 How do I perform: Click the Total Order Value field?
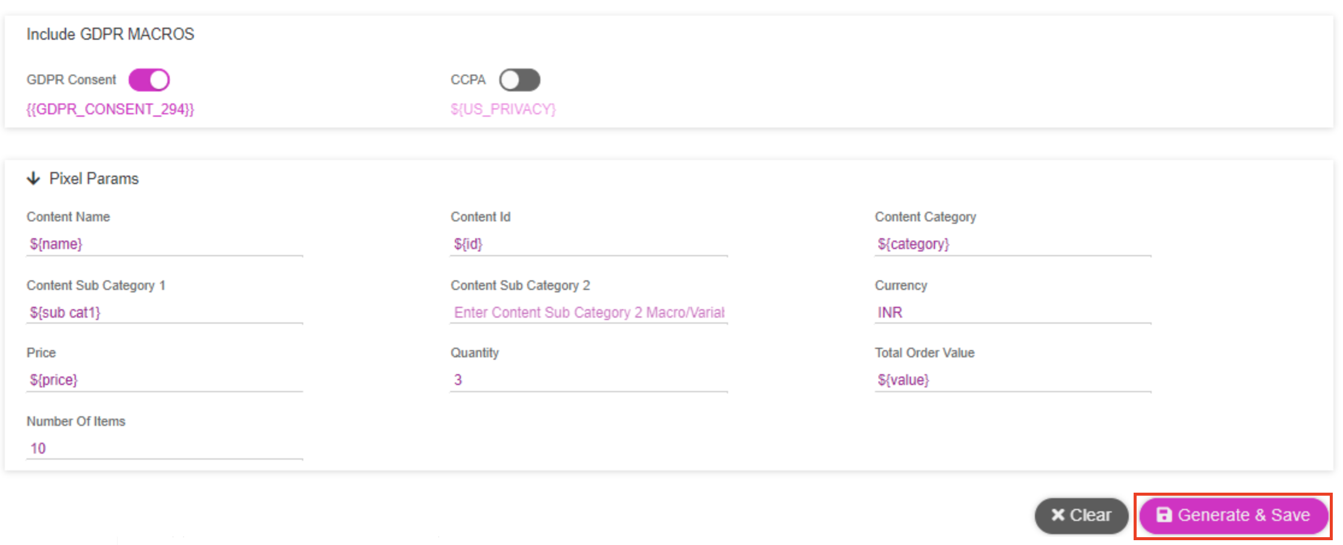pyautogui.click(x=1013, y=380)
